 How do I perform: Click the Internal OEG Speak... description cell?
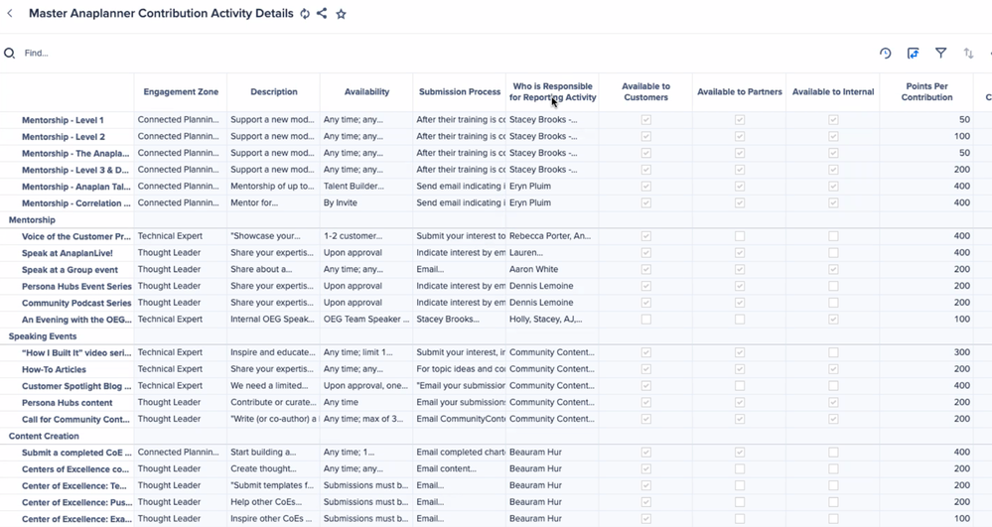(273, 320)
